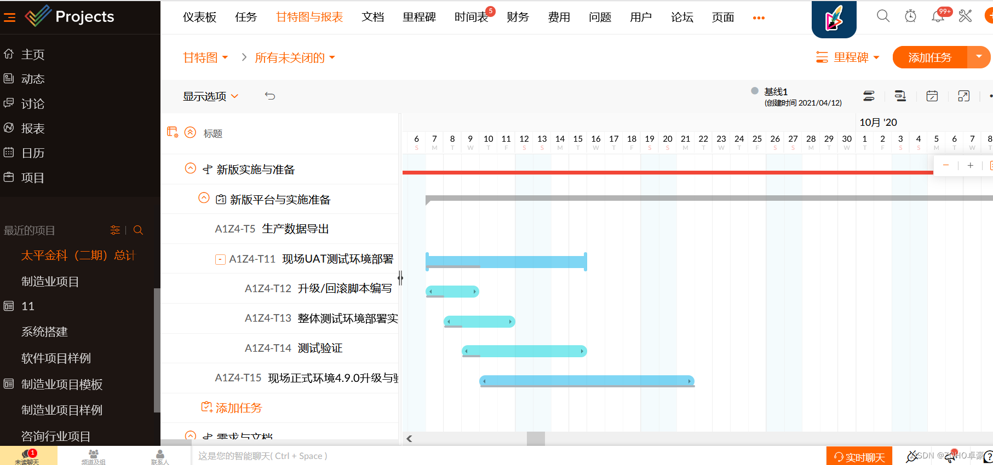Open the notifications bell icon

click(x=938, y=16)
